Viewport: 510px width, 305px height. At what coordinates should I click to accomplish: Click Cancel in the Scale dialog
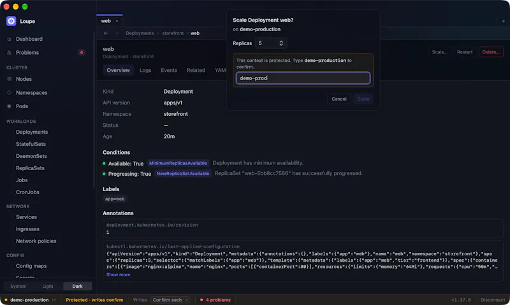point(339,99)
